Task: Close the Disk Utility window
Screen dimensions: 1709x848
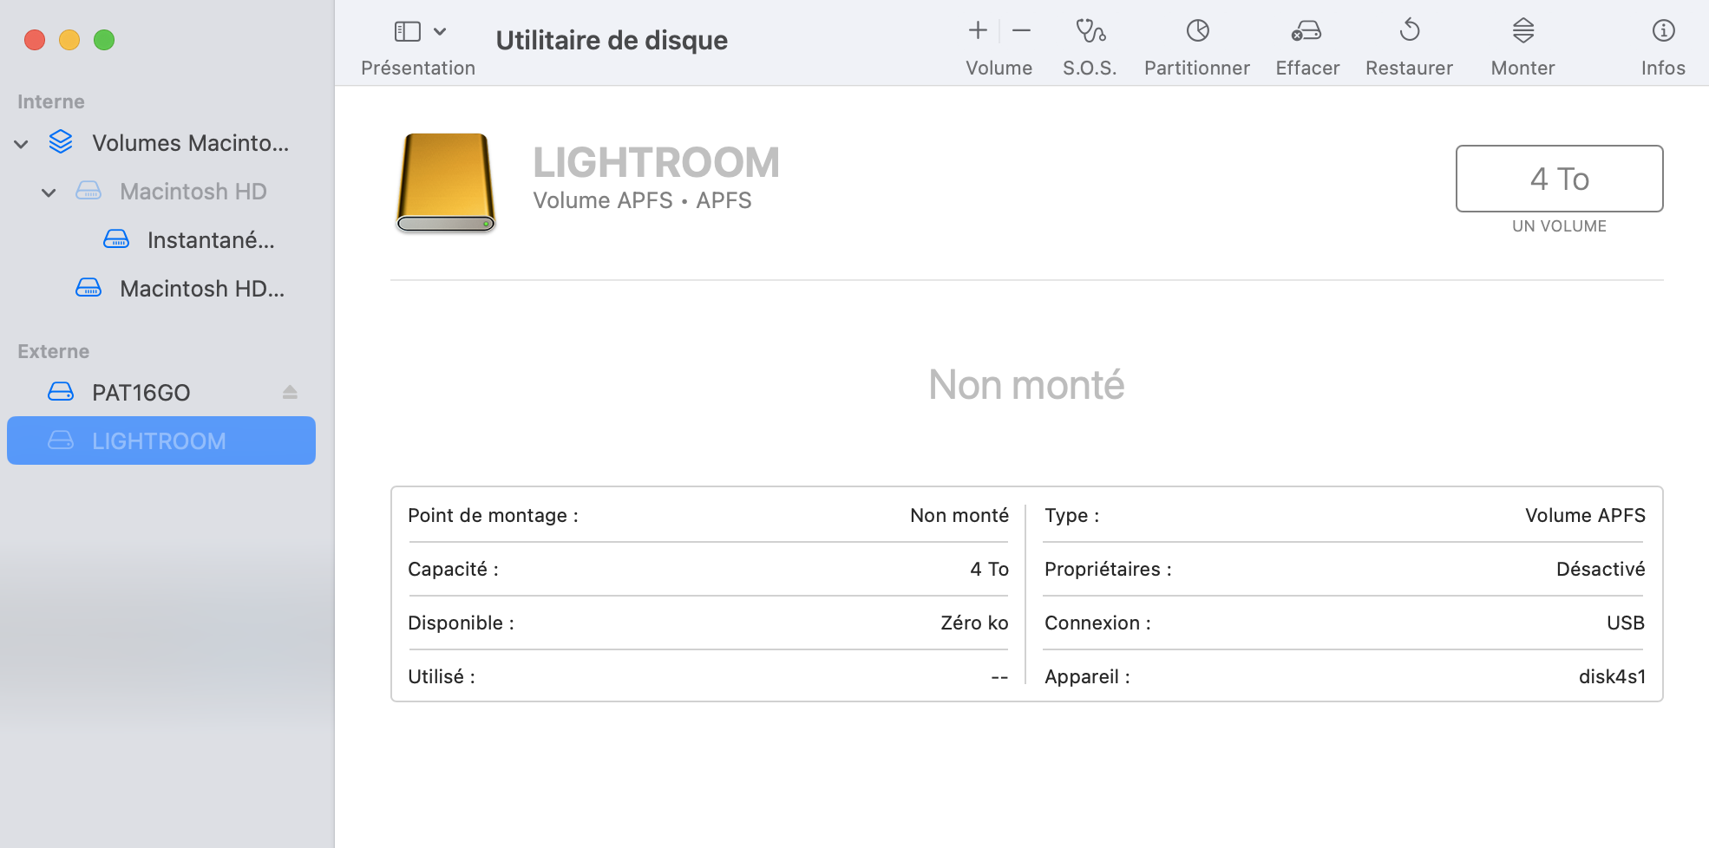Action: [x=35, y=40]
